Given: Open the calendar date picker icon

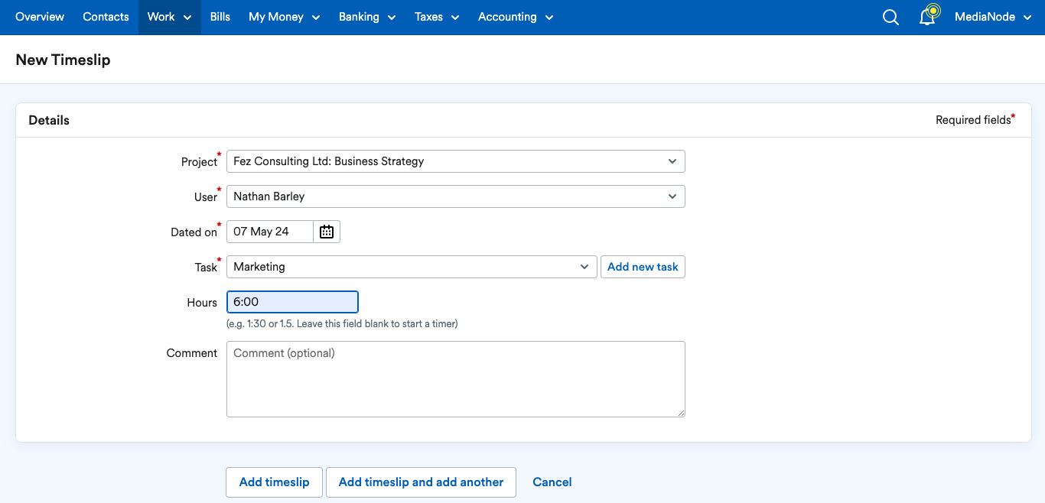Looking at the screenshot, I should point(327,232).
